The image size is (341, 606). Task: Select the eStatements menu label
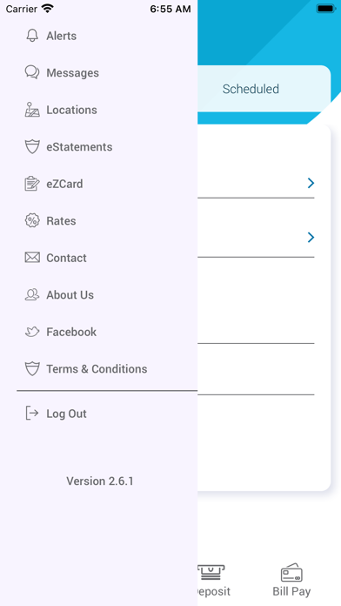coord(79,147)
